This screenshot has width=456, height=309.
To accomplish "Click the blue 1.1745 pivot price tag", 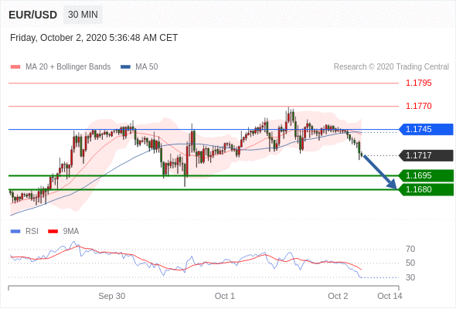I will 426,129.
